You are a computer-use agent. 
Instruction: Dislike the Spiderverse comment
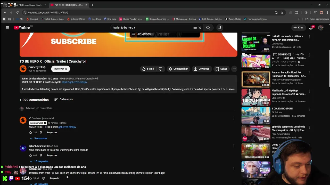[x=43, y=178]
